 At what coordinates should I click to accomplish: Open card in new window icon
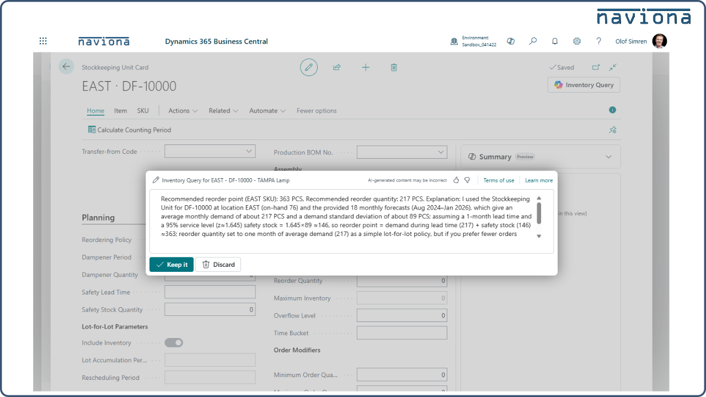click(x=596, y=67)
